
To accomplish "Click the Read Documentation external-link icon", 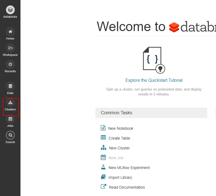I will click(103, 186).
